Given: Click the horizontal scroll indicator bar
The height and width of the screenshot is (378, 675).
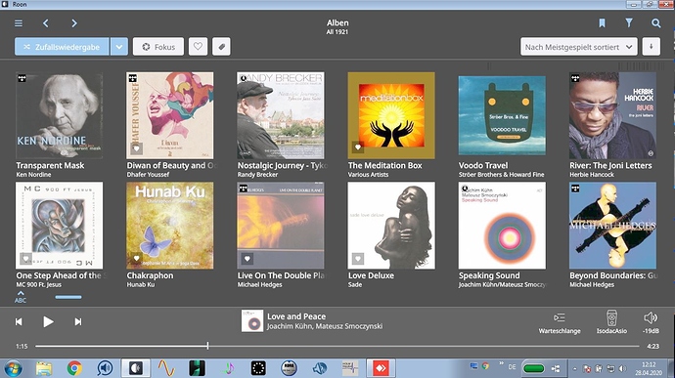Looking at the screenshot, I should point(68,297).
